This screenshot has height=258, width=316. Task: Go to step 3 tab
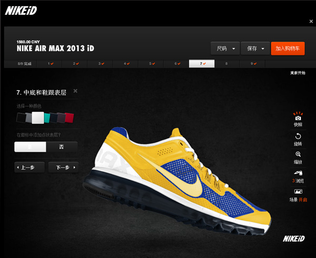point(101,64)
